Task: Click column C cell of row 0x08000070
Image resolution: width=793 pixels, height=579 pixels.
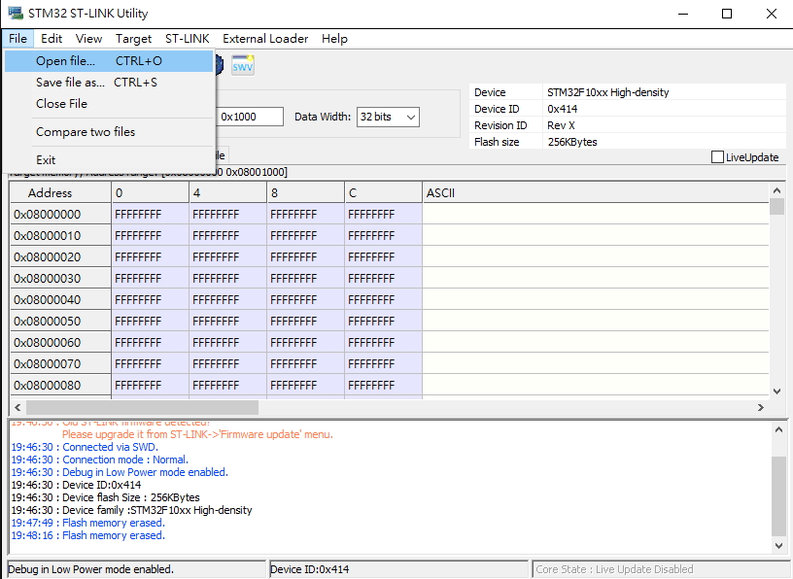Action: (383, 364)
